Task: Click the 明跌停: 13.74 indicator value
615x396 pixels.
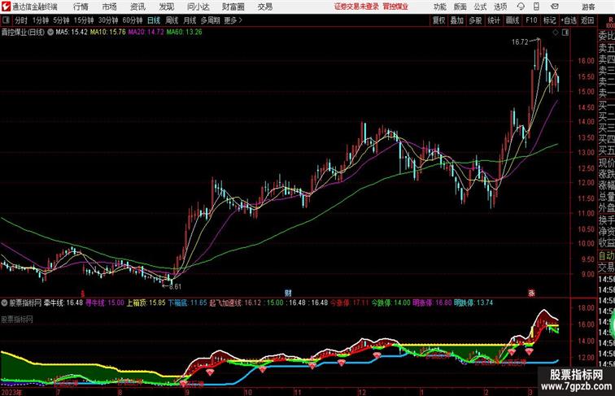Action: [473, 303]
